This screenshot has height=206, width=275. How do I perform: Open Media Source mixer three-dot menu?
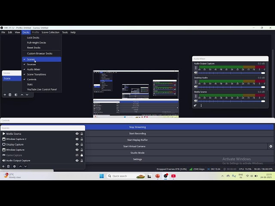[x=196, y=96]
